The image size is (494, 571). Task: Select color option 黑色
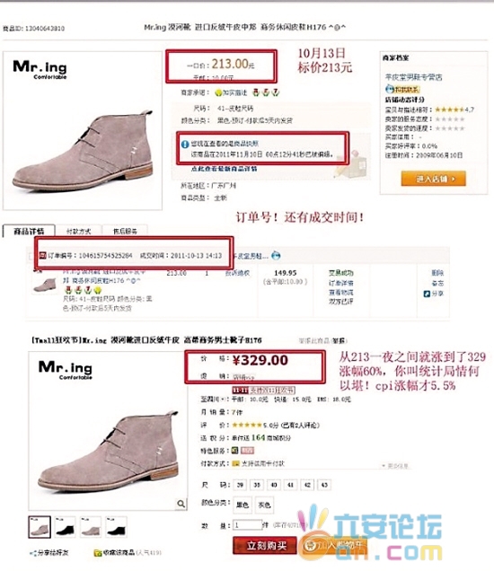[243, 505]
